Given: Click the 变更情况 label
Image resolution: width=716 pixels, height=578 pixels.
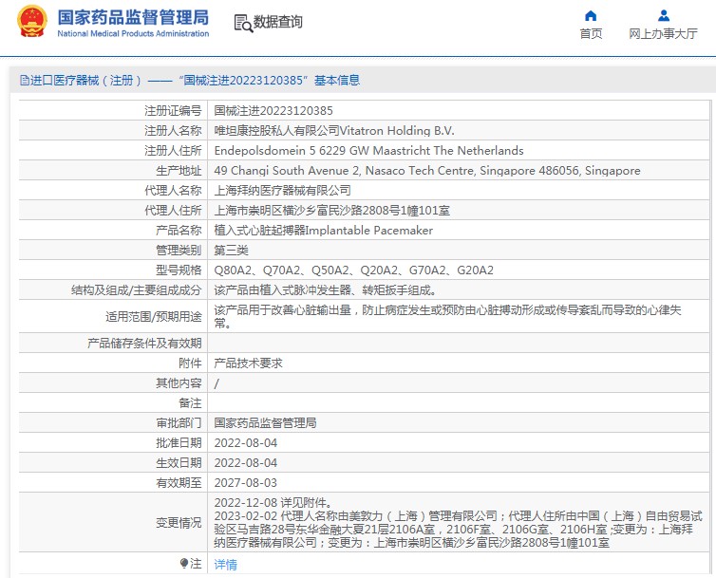Looking at the screenshot, I should point(179,523).
